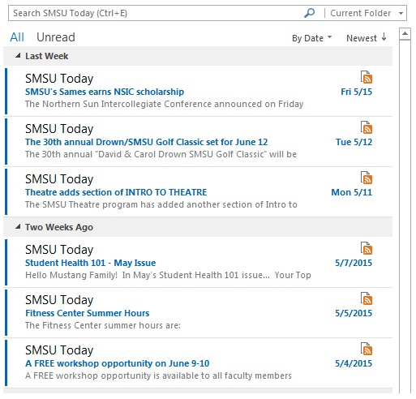Click RSS icon on Golf Classic item

(367, 127)
